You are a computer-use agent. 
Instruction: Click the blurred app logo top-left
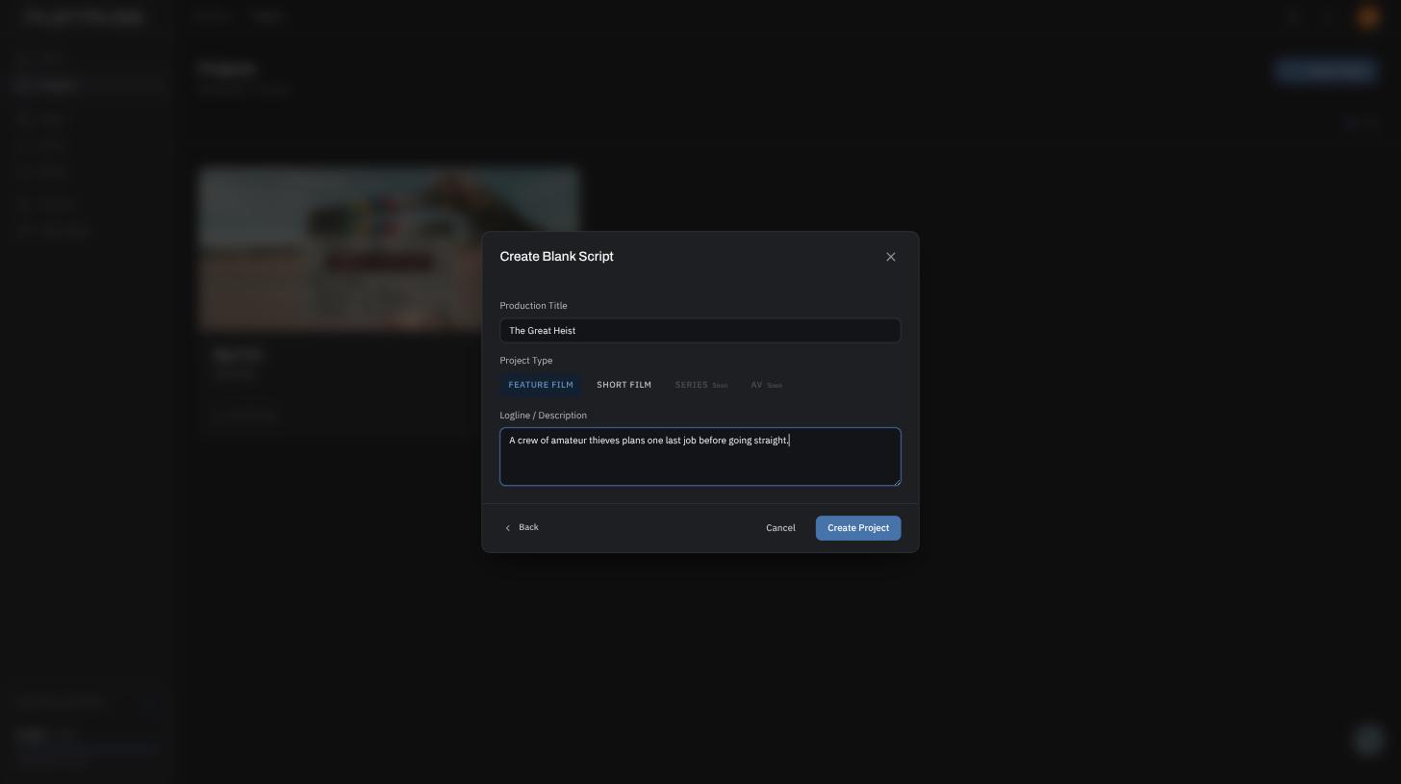point(85,16)
